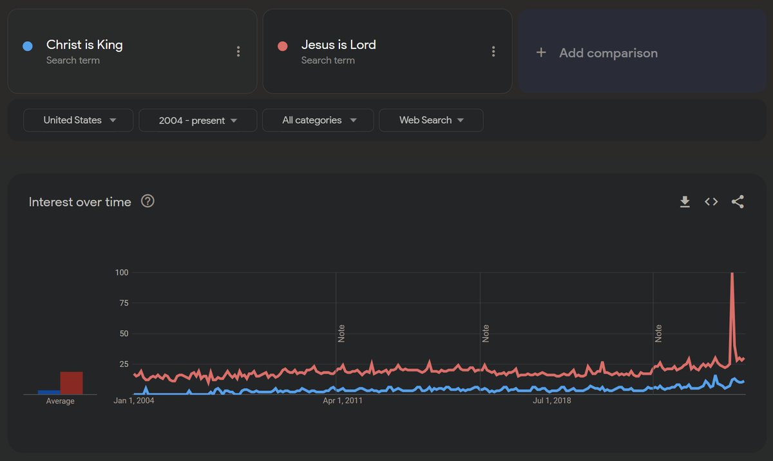This screenshot has height=461, width=773.
Task: Click the Note marker nearest Jul 2018
Action: click(x=486, y=333)
